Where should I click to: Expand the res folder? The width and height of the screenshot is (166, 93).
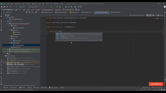[6, 54]
